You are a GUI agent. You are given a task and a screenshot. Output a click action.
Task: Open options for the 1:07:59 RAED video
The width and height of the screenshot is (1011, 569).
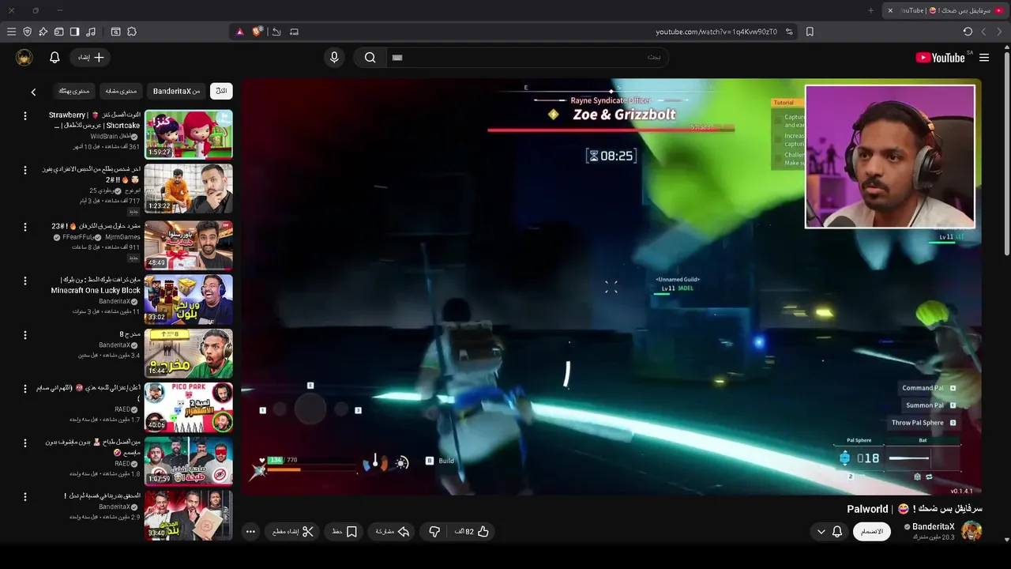(x=25, y=443)
